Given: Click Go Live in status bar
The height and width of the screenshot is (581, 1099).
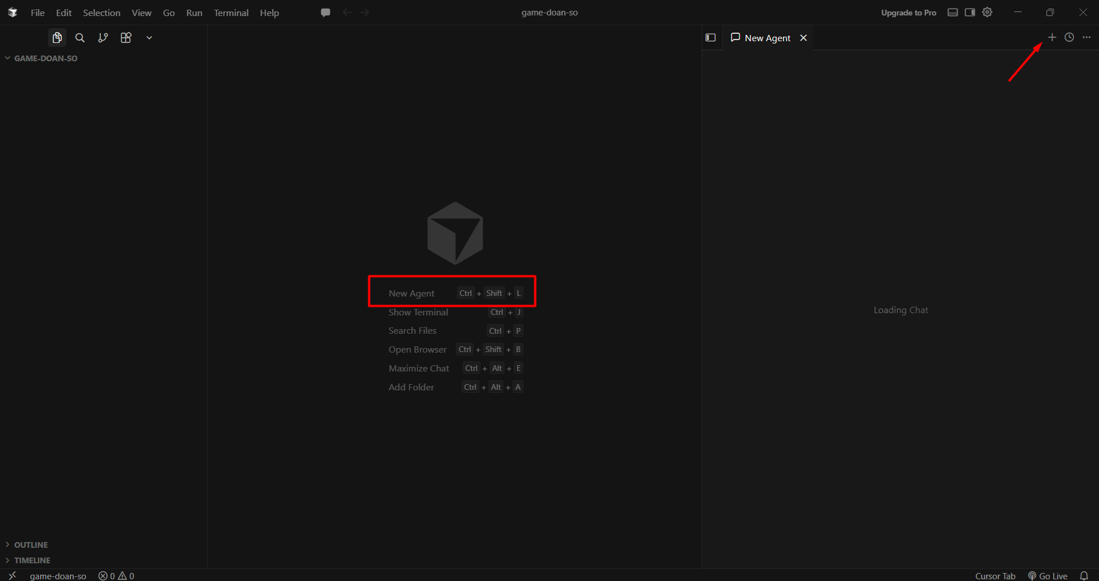Looking at the screenshot, I should [x=1048, y=576].
